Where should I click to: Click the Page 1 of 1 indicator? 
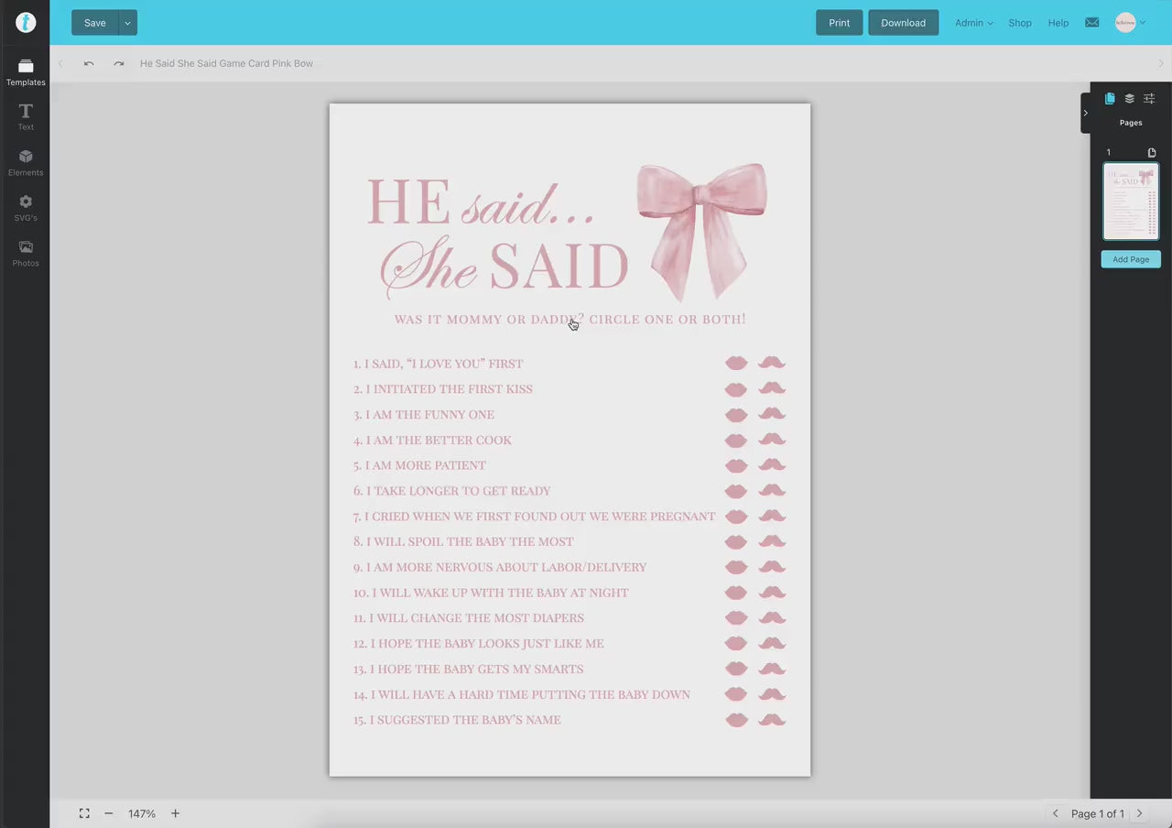click(1097, 813)
